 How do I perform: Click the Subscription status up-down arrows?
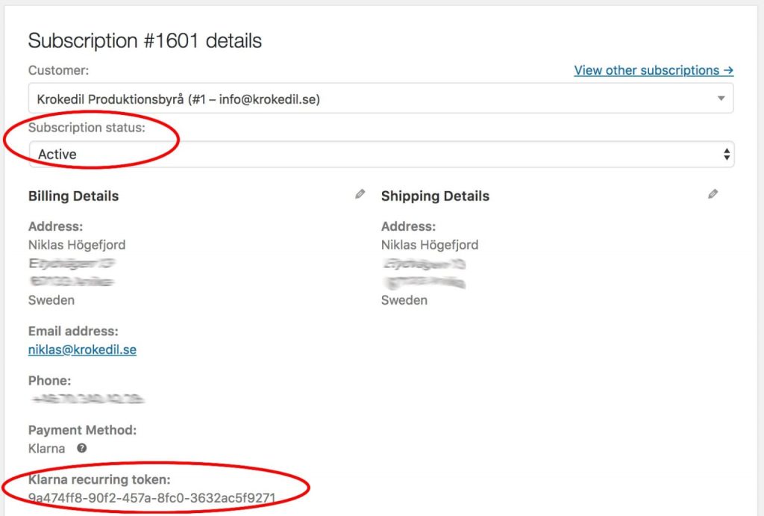coord(727,155)
